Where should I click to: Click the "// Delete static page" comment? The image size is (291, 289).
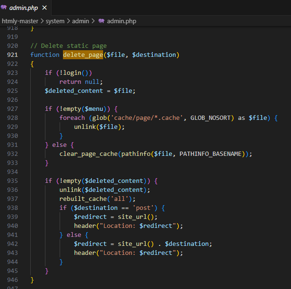coord(68,46)
